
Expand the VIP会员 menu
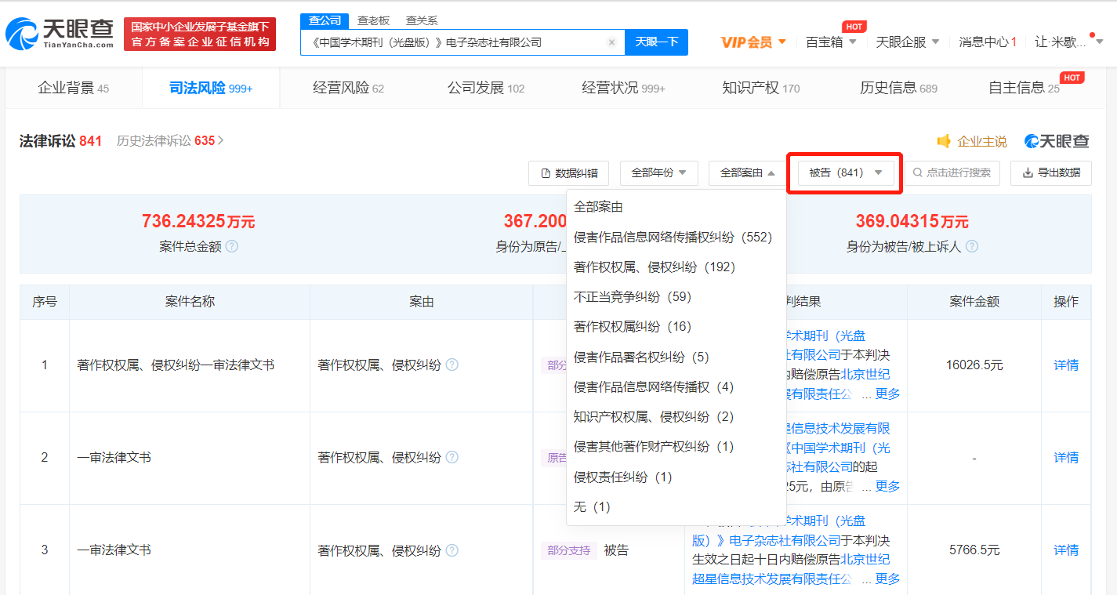pos(753,42)
